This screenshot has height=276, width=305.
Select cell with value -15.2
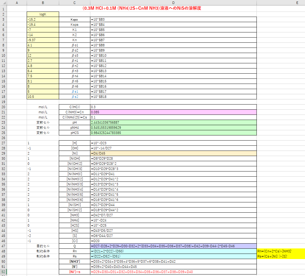[43, 19]
